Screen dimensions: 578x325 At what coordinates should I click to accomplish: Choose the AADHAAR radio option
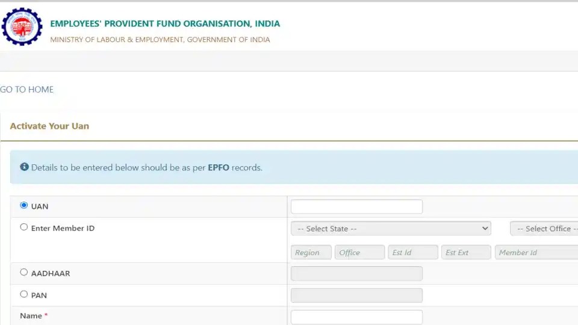(24, 272)
